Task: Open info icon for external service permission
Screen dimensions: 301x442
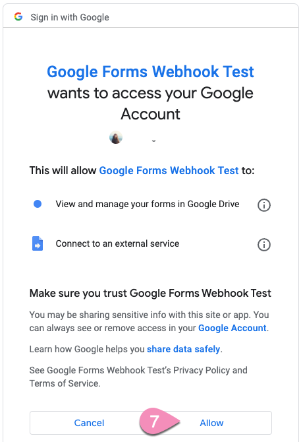Action: tap(264, 244)
